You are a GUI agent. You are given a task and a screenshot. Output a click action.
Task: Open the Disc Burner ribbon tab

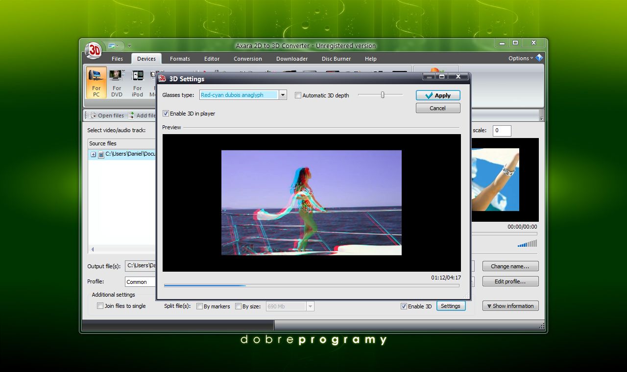(x=336, y=59)
